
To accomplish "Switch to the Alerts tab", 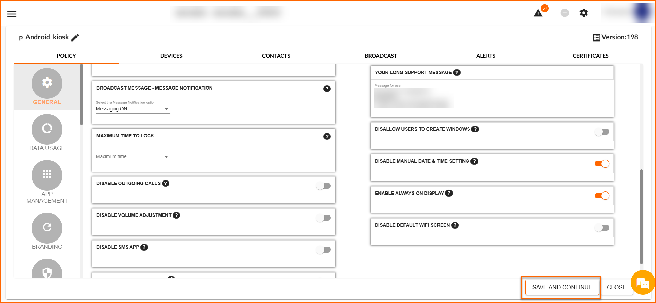I will click(486, 56).
